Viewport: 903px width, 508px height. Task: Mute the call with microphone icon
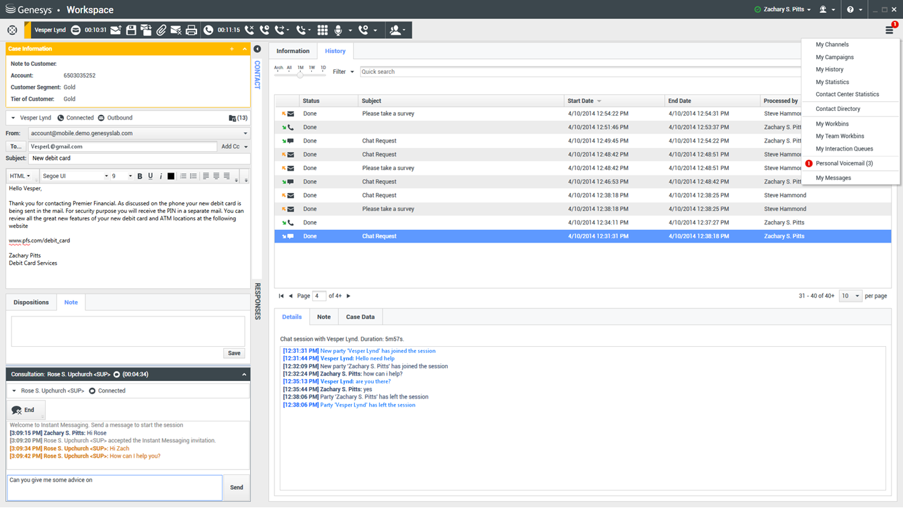click(x=338, y=30)
